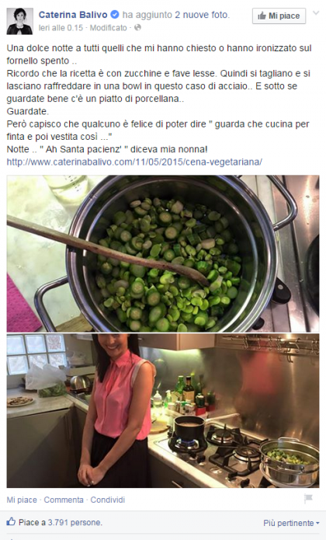Open the Modificato edit history link
This screenshot has height=540, width=326.
coord(109,27)
